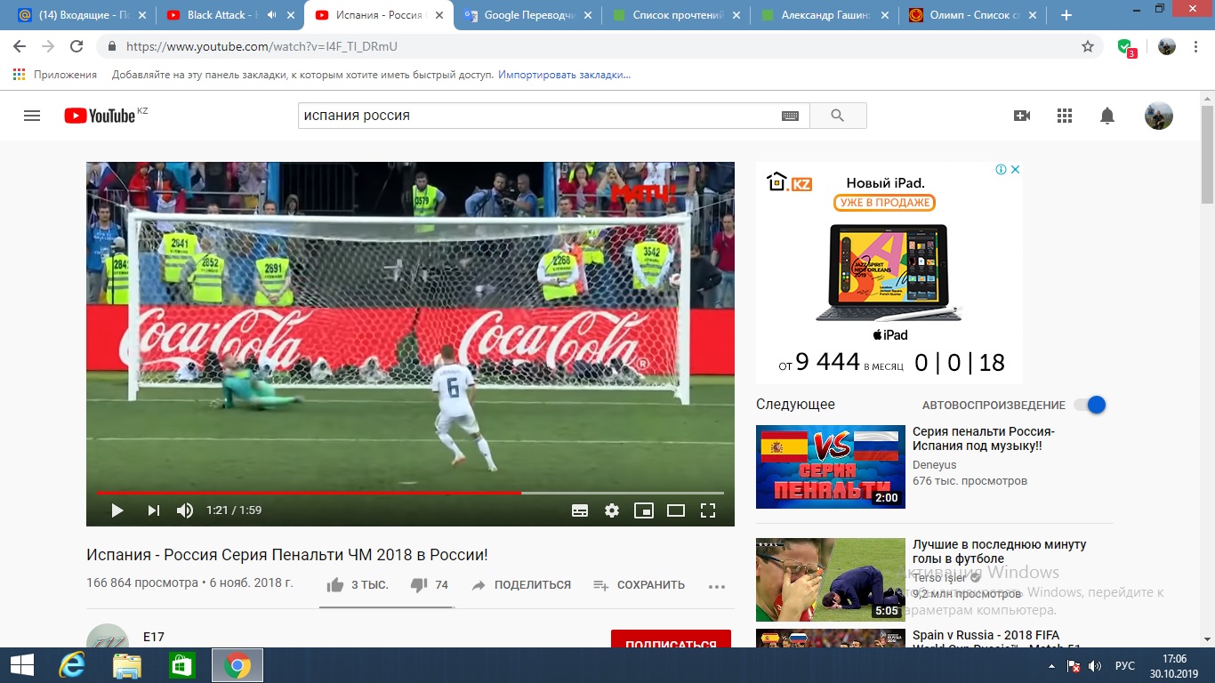Image resolution: width=1215 pixels, height=683 pixels.
Task: Switch input language РУС
Action: [x=1124, y=666]
